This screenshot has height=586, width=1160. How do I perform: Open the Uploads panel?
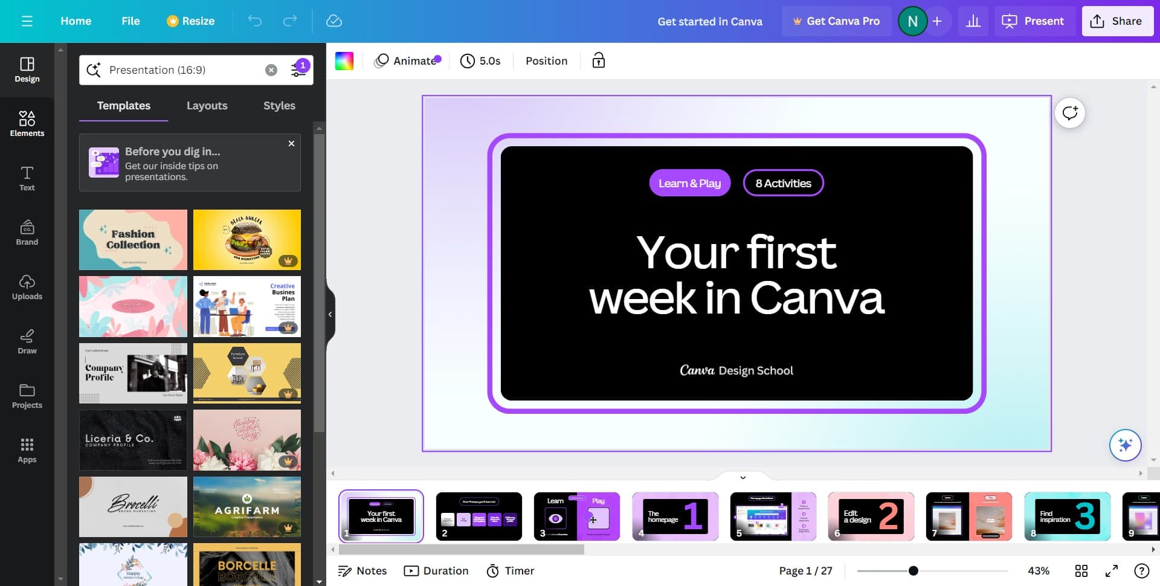(x=27, y=287)
